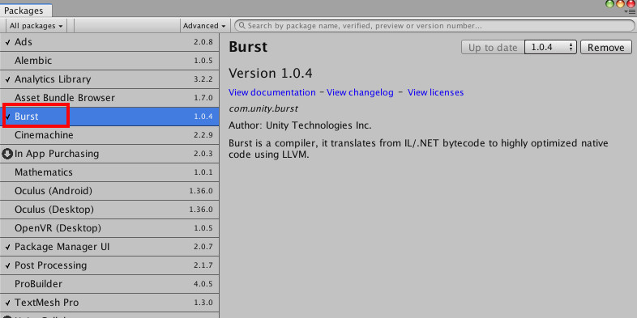Click the magnifier icon in search field
Image resolution: width=637 pixels, height=318 pixels.
coord(242,26)
